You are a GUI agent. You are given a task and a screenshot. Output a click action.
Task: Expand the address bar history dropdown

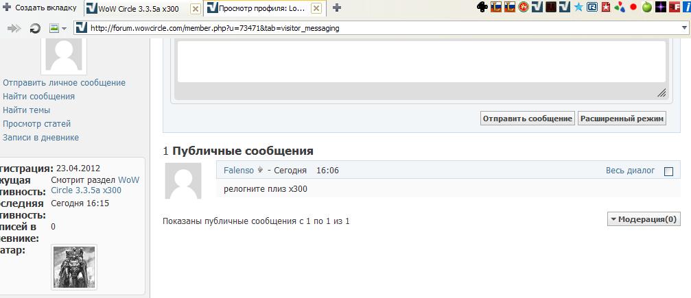684,28
